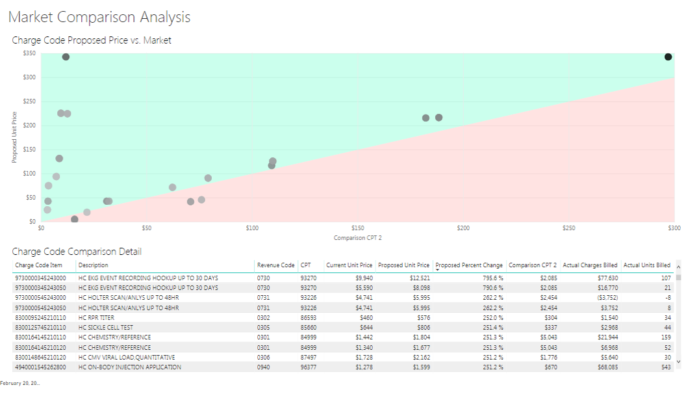Screen dimensions: 686x396
Task: Click the $2,162 proposed unit price cell
Action: [422, 358]
